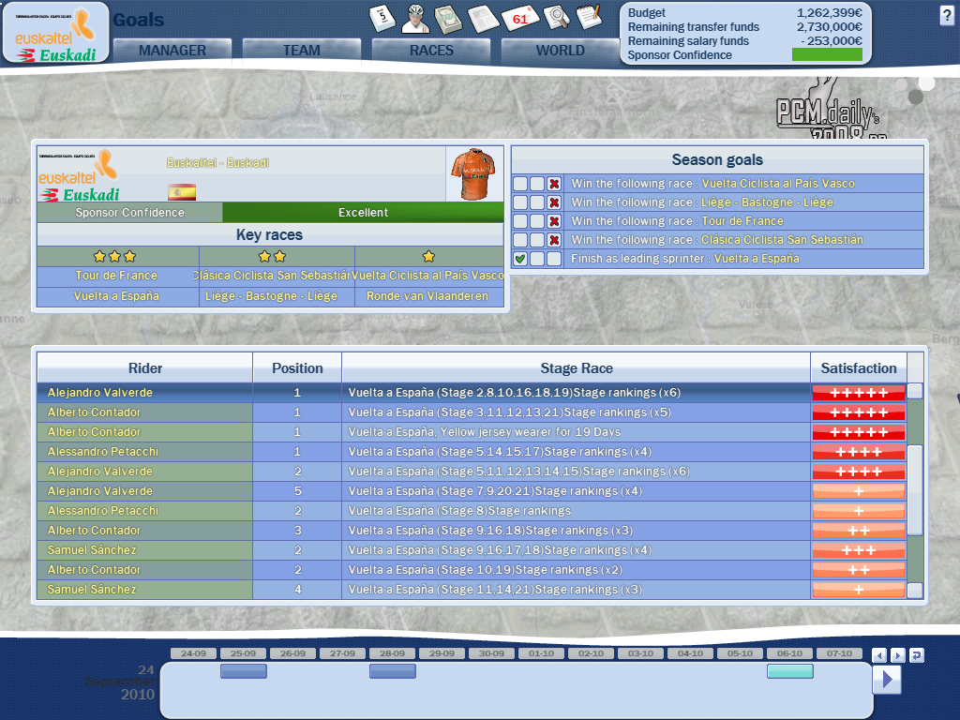Open the newspaper news icon
The image size is (960, 720).
(482, 18)
